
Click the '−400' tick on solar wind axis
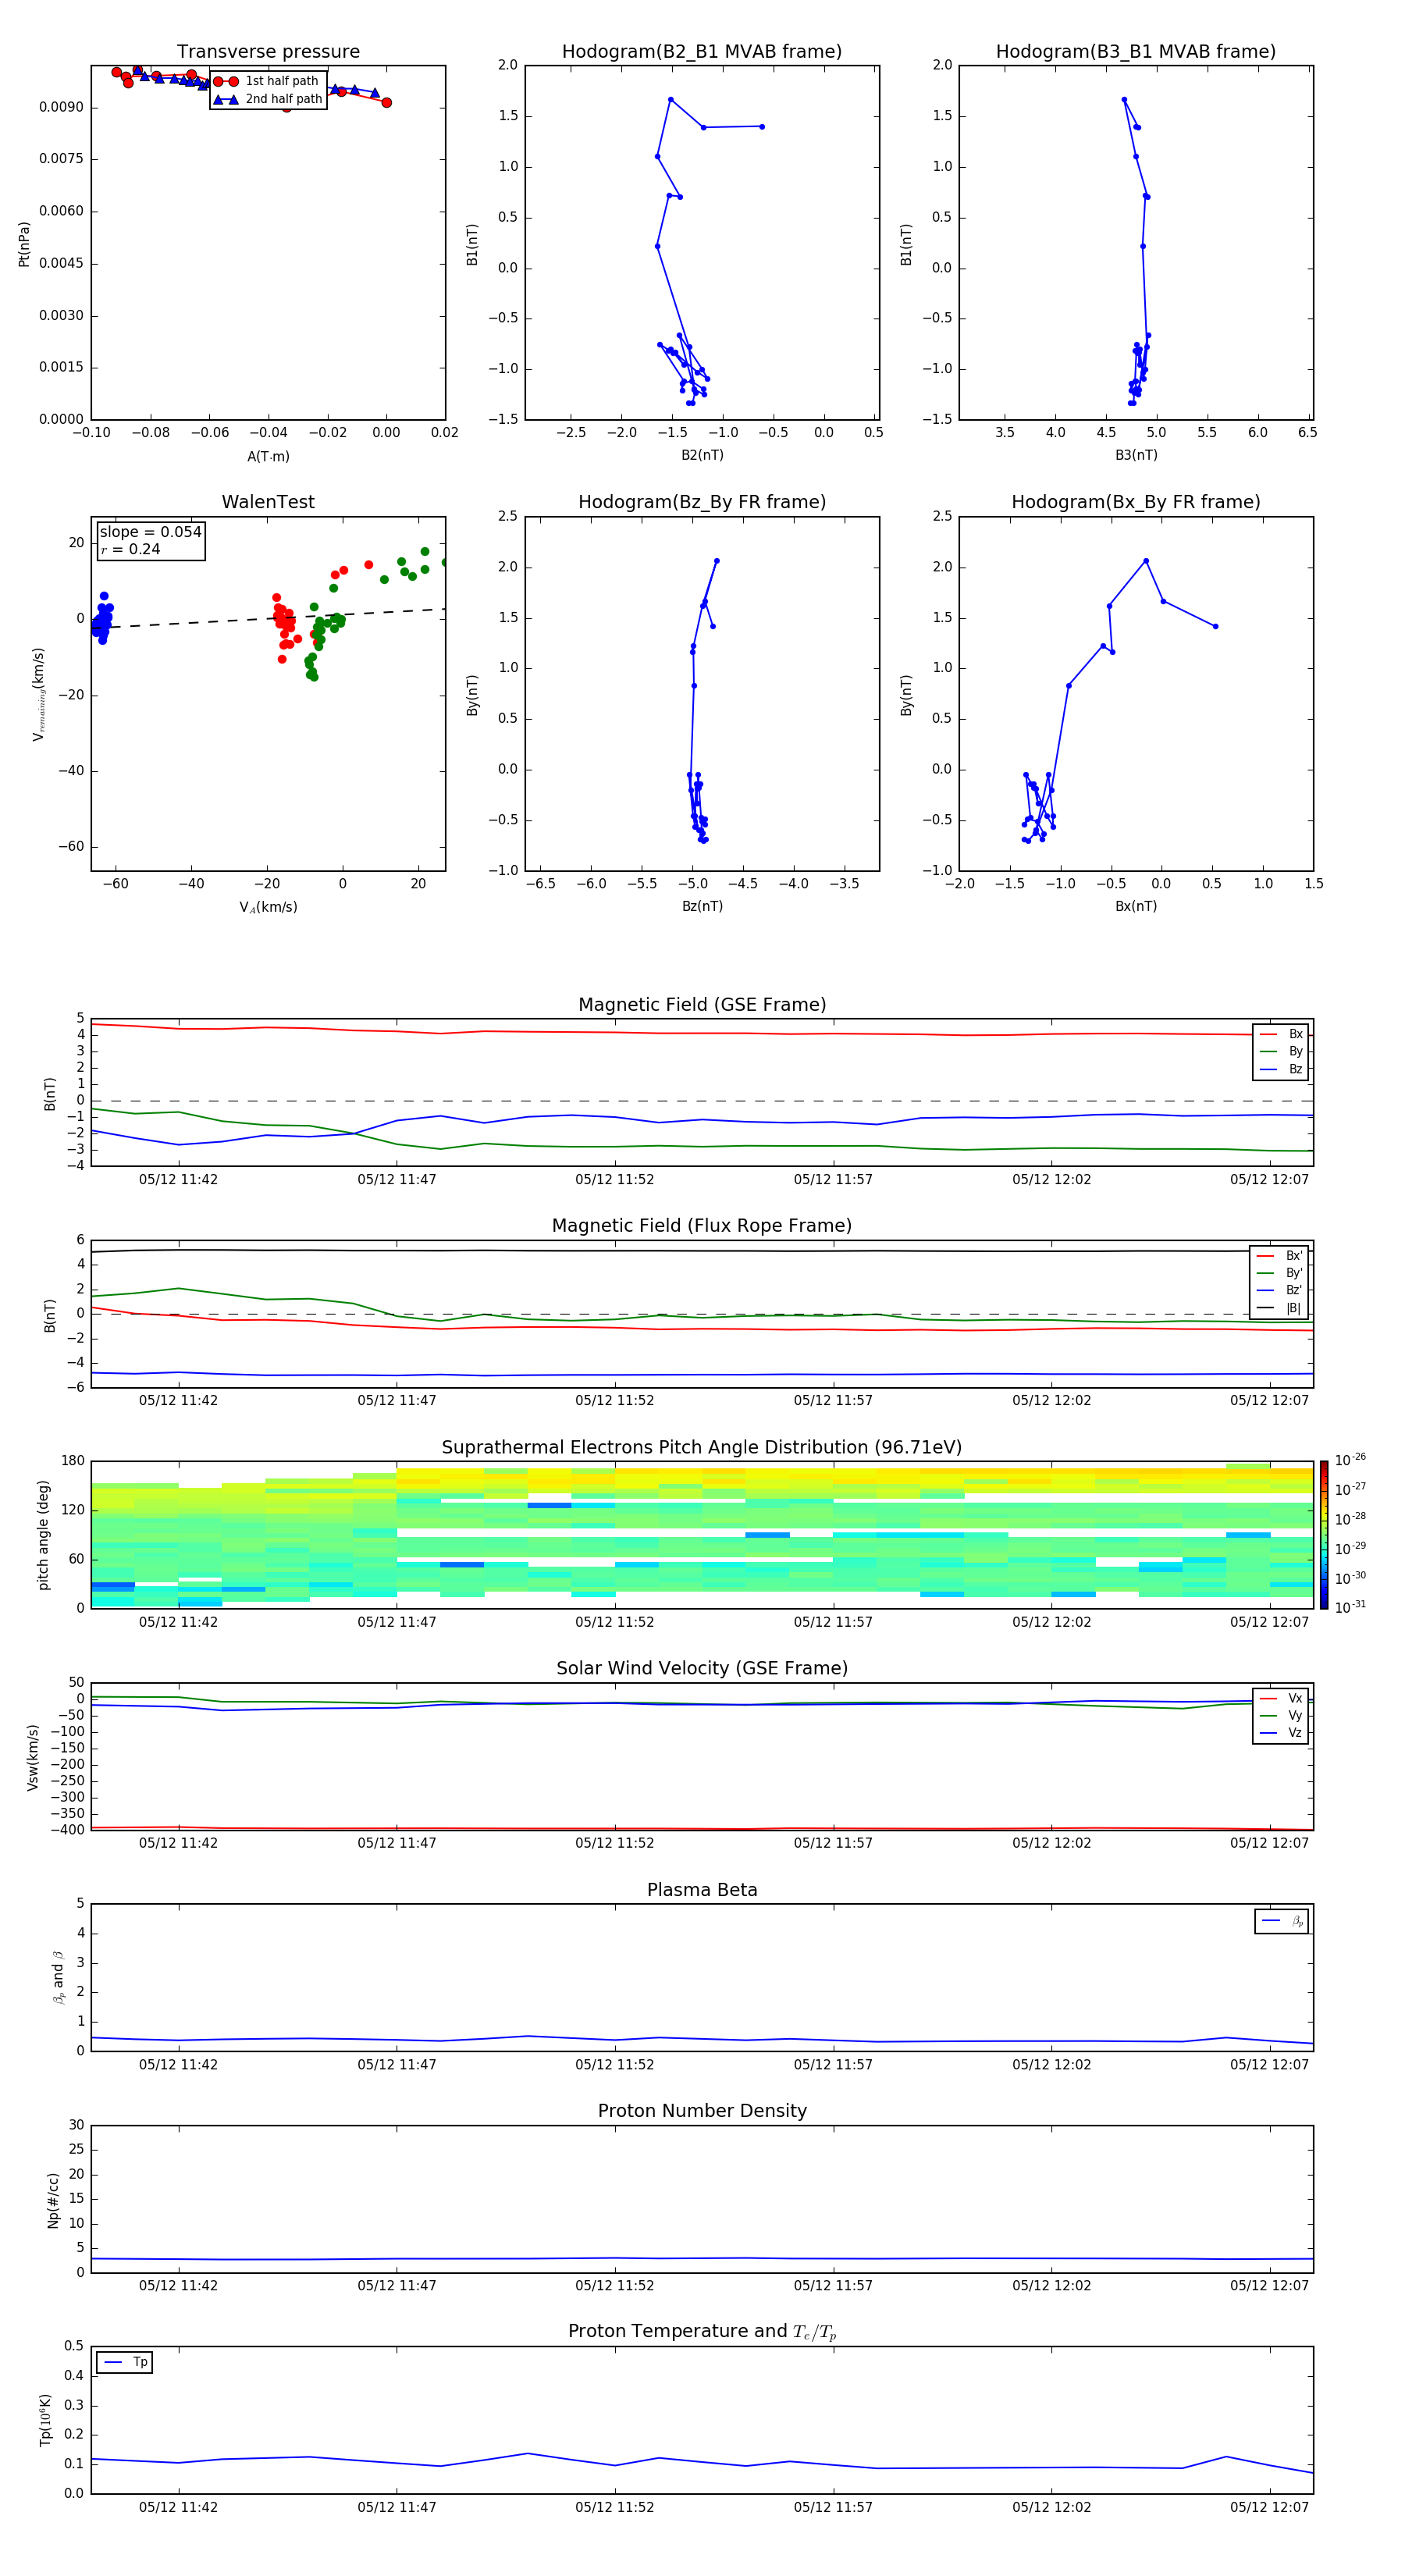click(68, 1830)
